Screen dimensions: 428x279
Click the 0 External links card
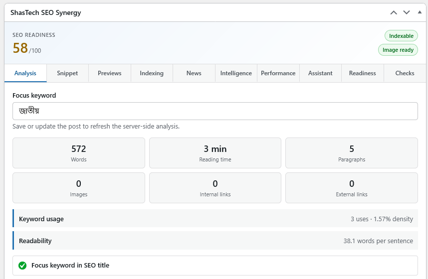352,188
